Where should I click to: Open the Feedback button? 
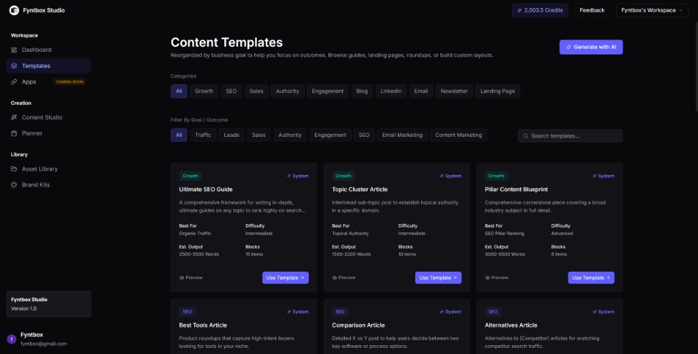592,10
